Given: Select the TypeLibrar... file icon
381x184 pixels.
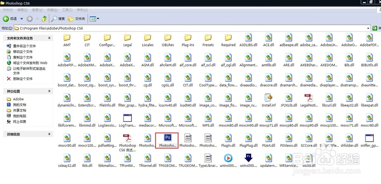Looking at the screenshot, I should tap(208, 158).
